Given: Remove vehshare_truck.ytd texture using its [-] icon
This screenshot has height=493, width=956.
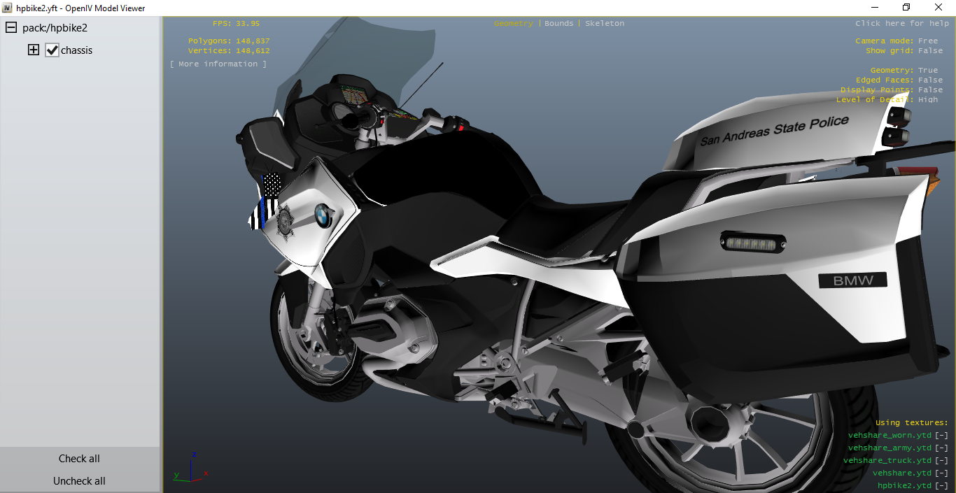Looking at the screenshot, I should (x=942, y=460).
